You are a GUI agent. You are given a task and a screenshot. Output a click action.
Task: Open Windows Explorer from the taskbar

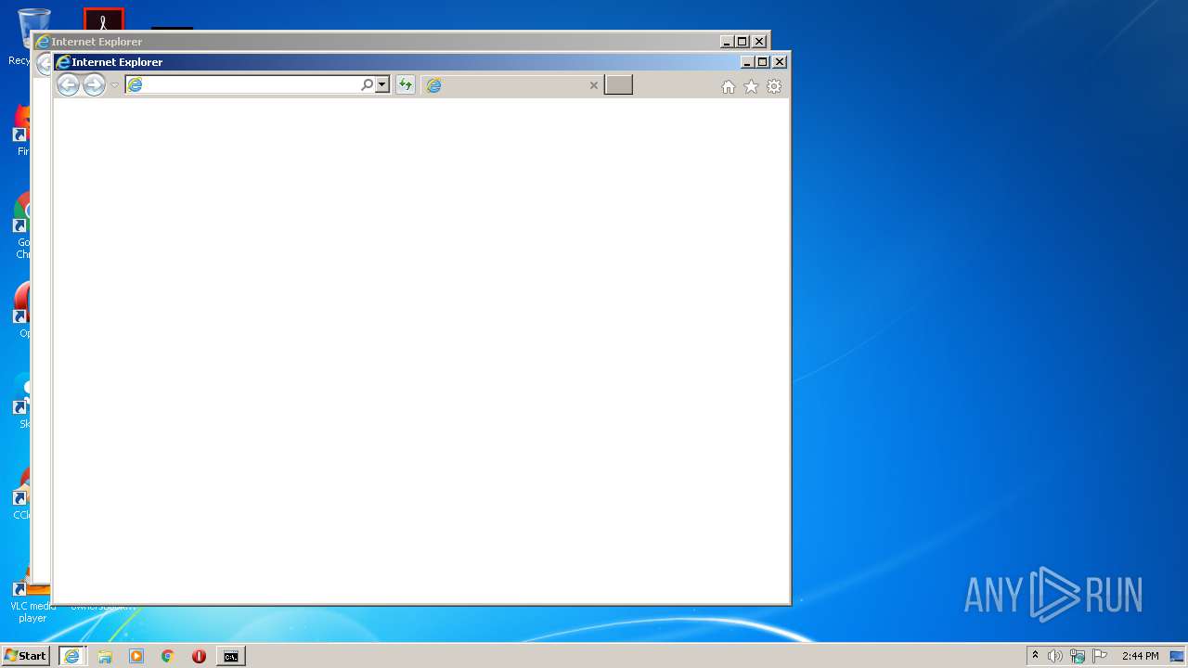coord(105,656)
